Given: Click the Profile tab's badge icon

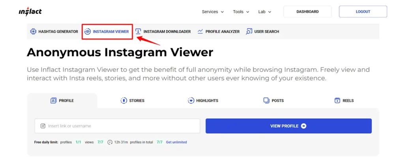Looking at the screenshot, I should coord(53,101).
